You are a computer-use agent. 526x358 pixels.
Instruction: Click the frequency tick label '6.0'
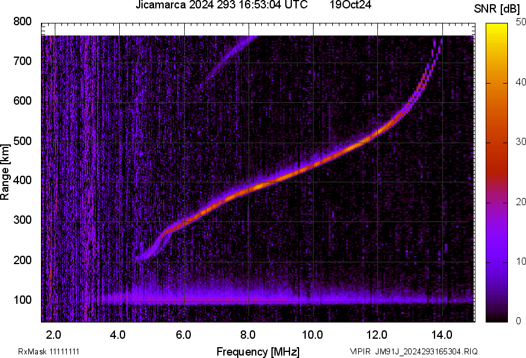click(x=183, y=335)
